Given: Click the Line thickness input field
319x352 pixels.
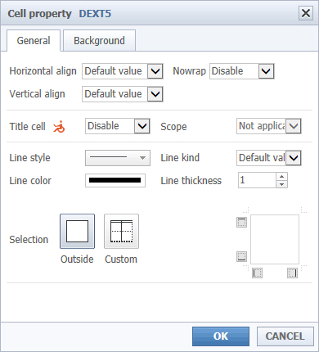Looking at the screenshot, I should tap(257, 180).
